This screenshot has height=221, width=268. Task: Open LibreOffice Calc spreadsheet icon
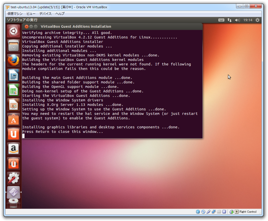coord(13,90)
